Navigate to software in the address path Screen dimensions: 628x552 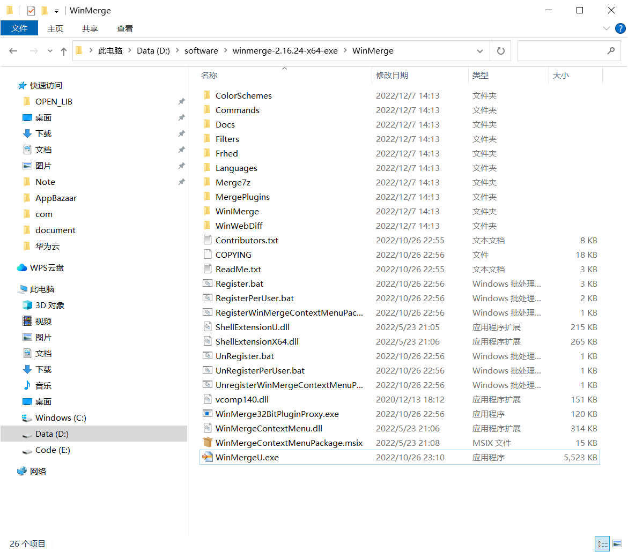pyautogui.click(x=201, y=51)
